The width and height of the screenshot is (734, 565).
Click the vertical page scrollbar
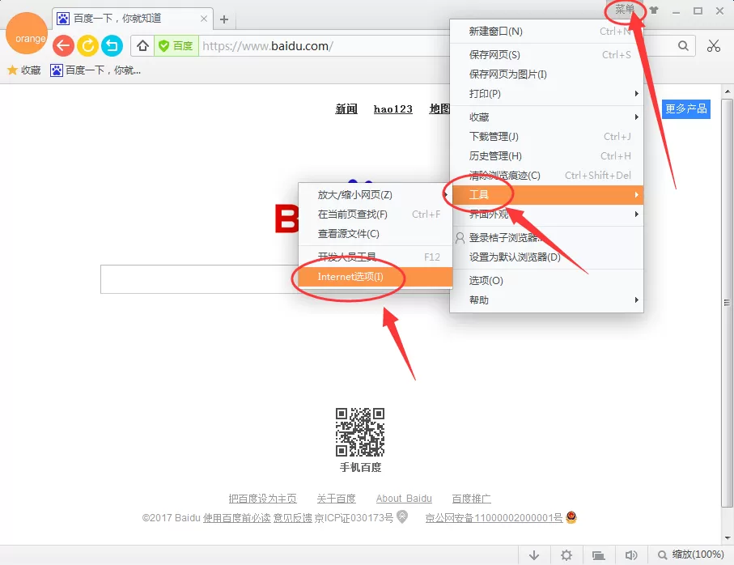[727, 303]
